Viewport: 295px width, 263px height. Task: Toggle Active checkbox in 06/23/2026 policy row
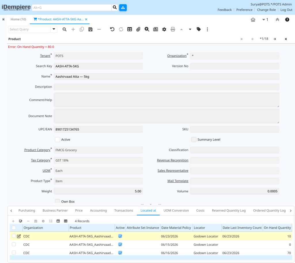(120, 236)
